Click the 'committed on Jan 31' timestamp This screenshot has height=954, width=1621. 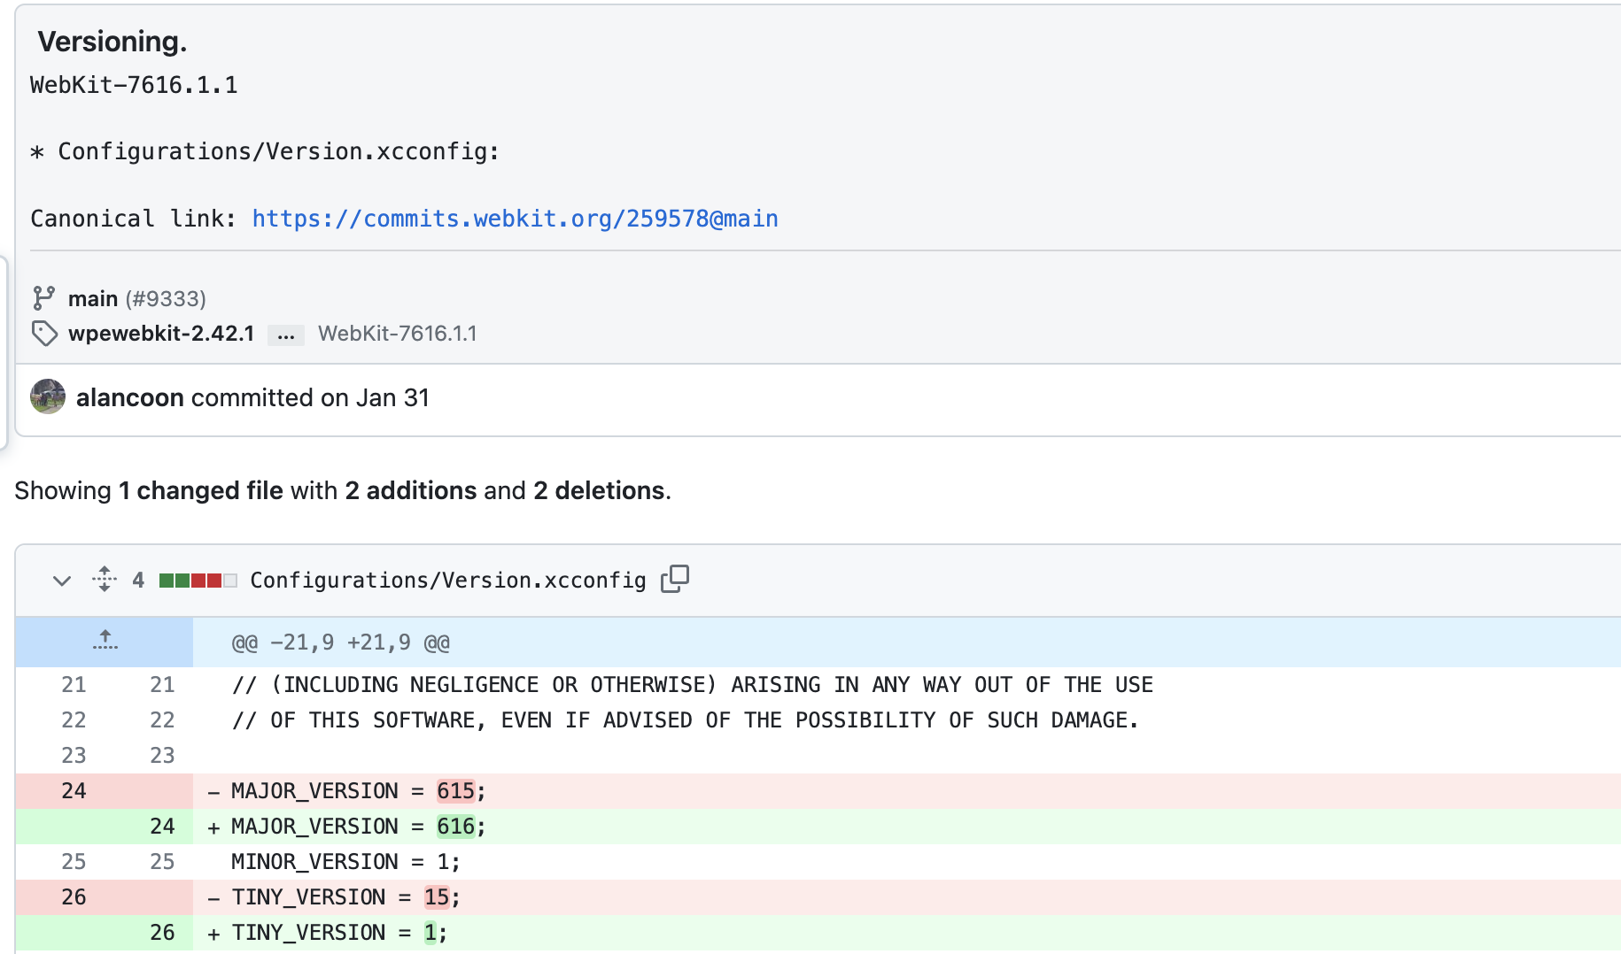click(310, 397)
